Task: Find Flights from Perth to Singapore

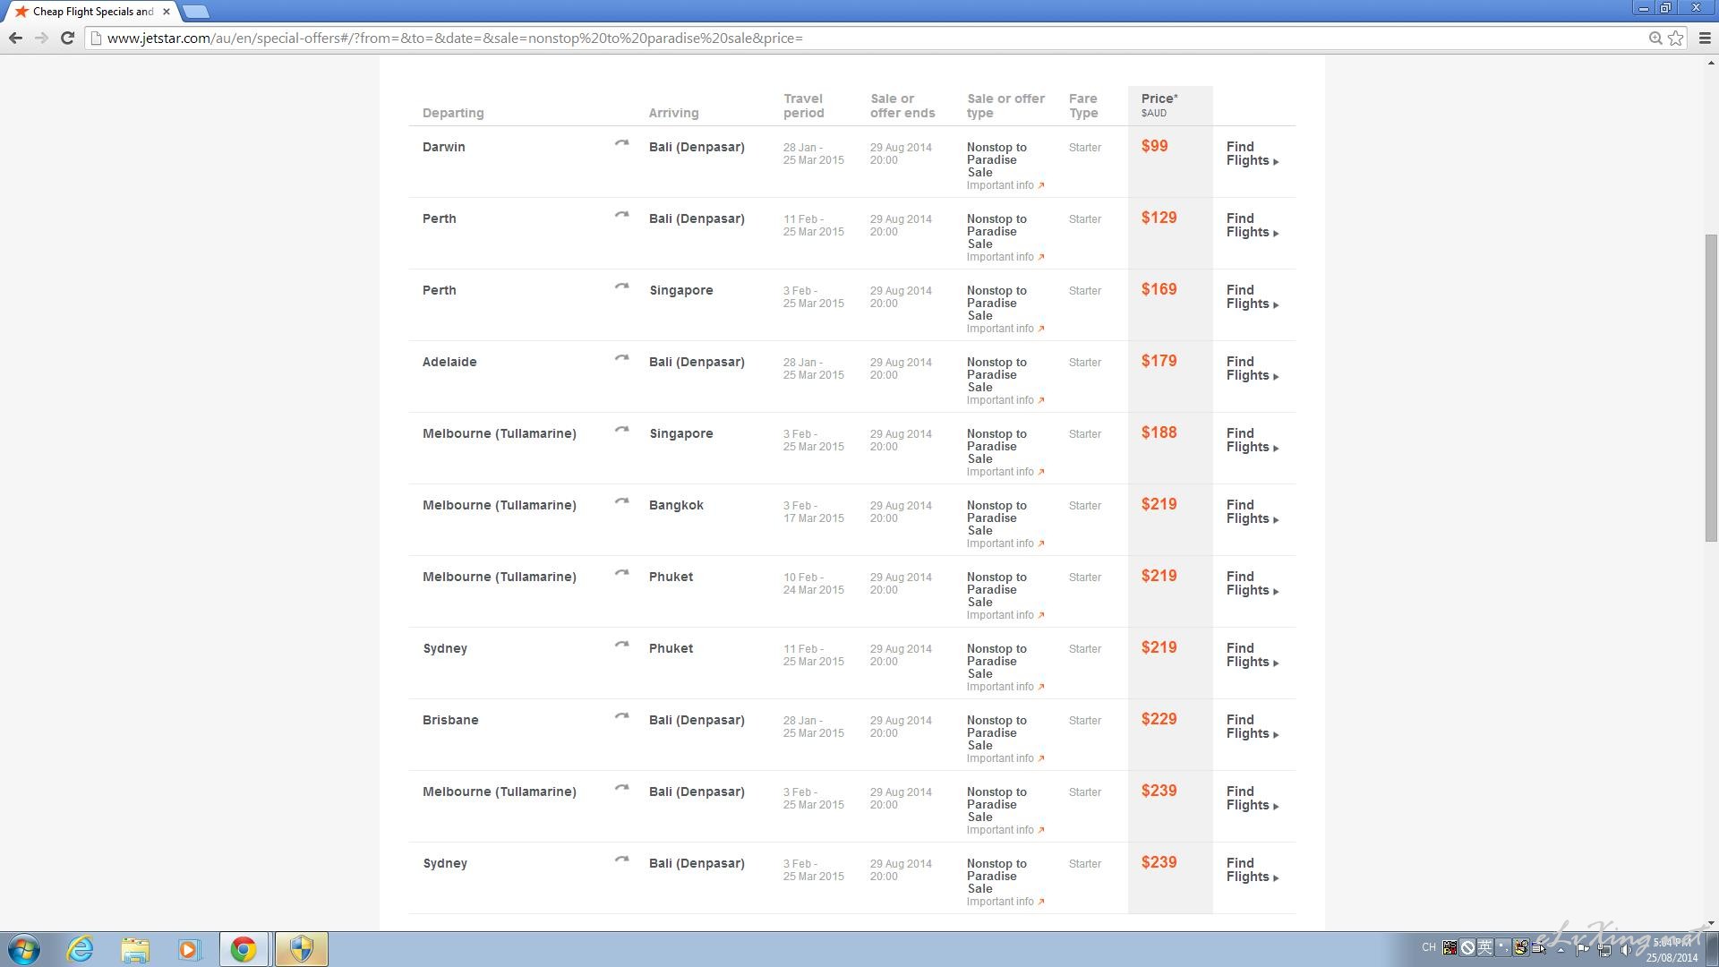Action: (x=1252, y=296)
